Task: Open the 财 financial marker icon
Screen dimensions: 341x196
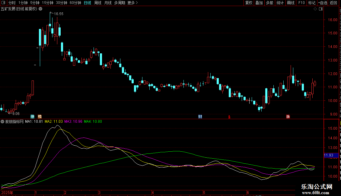Action: point(200,117)
